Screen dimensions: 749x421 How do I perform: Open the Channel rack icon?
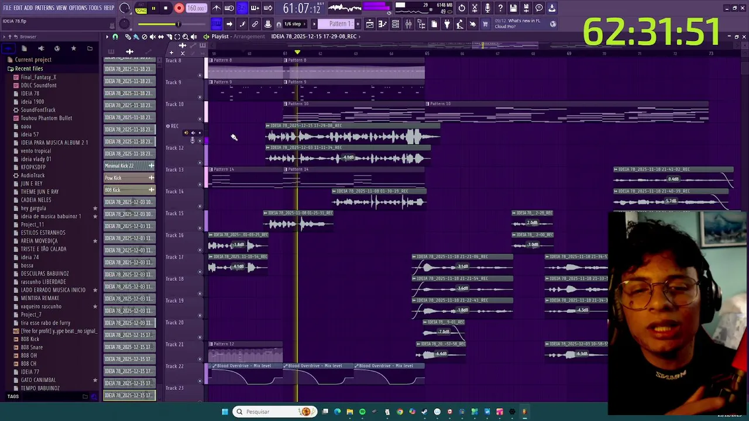[x=396, y=24]
